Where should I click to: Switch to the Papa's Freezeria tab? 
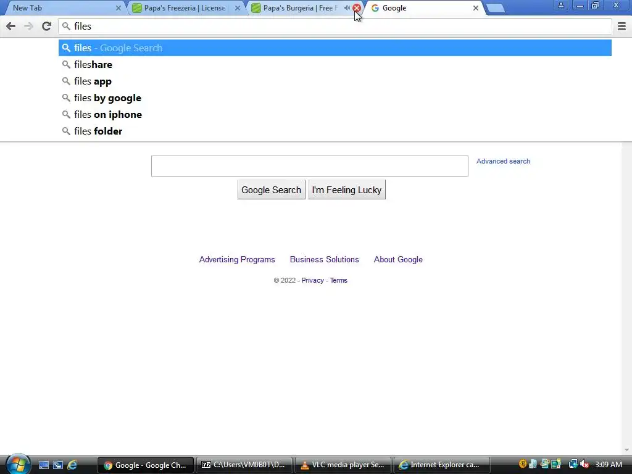pos(185,8)
